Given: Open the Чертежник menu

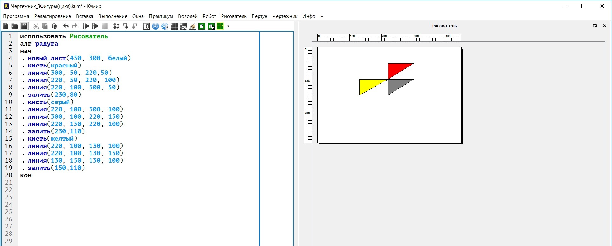Looking at the screenshot, I should [285, 16].
